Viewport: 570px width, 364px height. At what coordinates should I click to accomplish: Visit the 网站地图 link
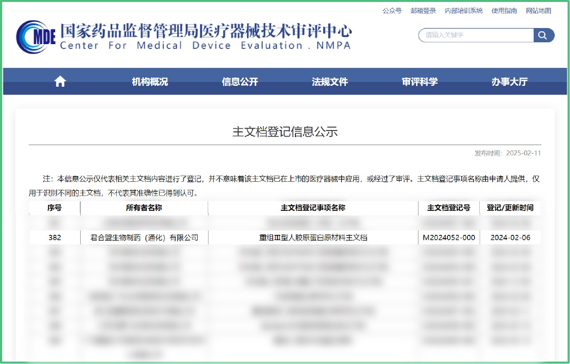pyautogui.click(x=539, y=10)
